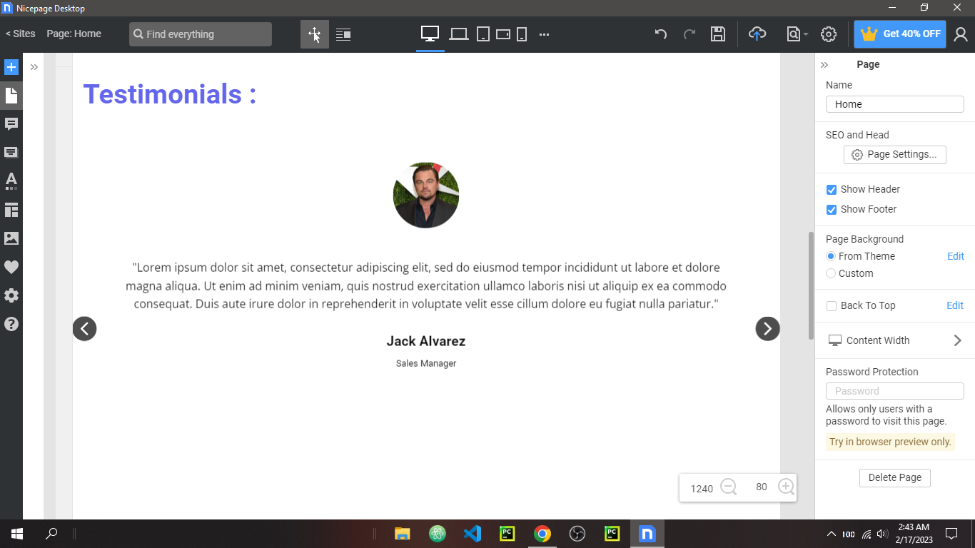Viewport: 975px width, 548px height.
Task: Collapse the Page panel with the chevrons
Action: 824,64
